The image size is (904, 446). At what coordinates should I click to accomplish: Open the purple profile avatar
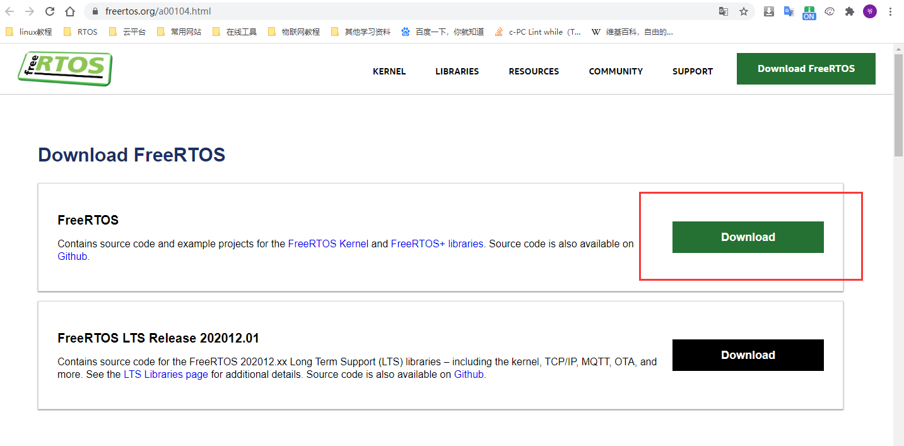pyautogui.click(x=870, y=11)
